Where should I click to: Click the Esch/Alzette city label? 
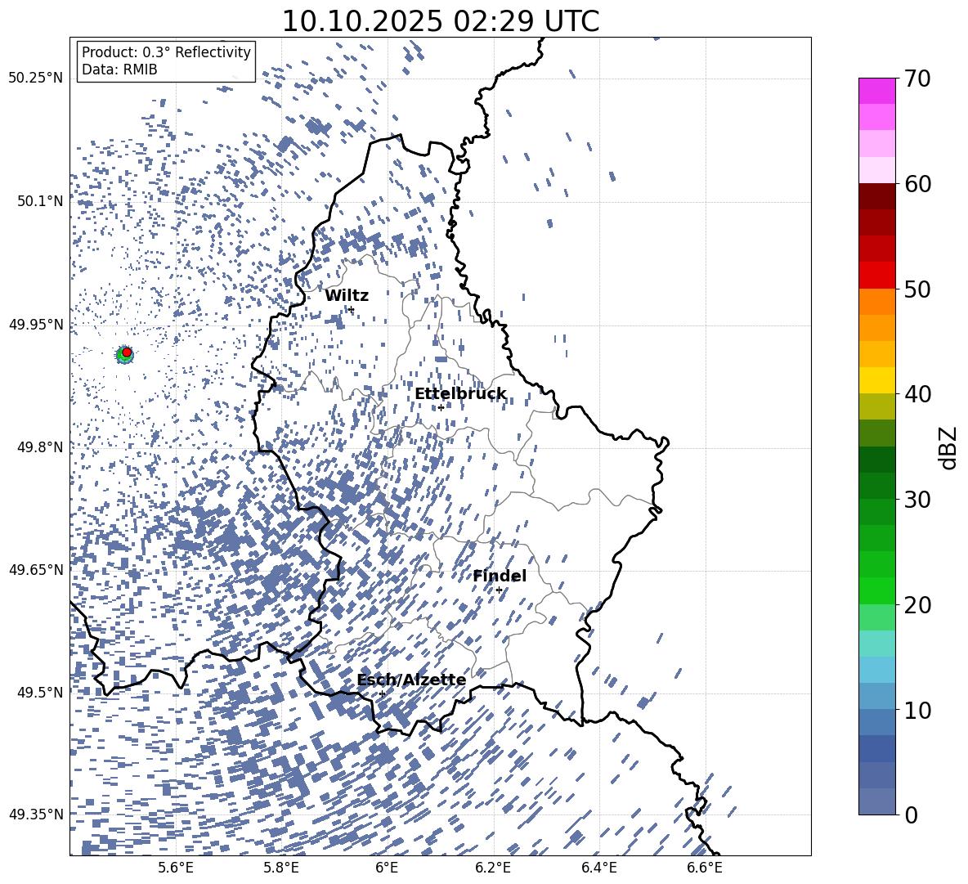[411, 680]
